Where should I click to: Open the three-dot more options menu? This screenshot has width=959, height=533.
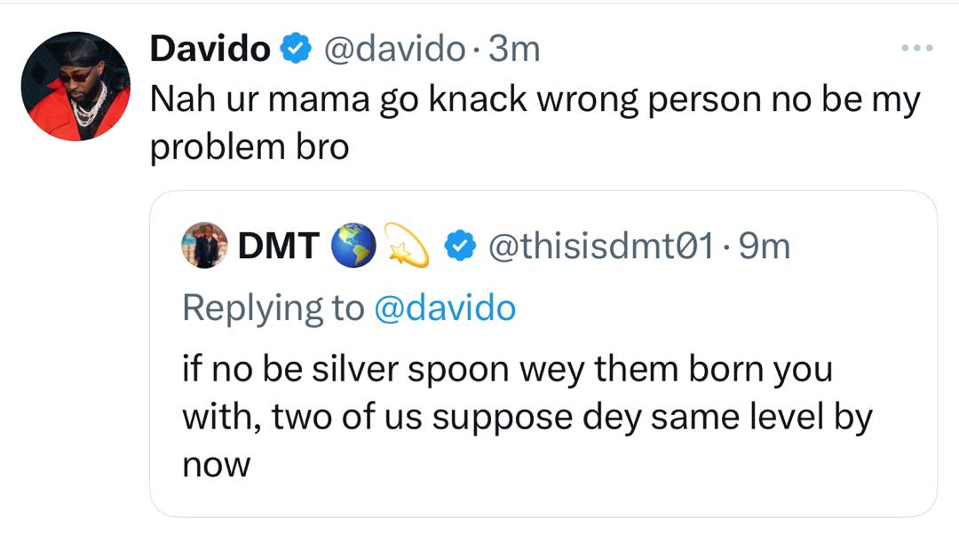coord(916,48)
